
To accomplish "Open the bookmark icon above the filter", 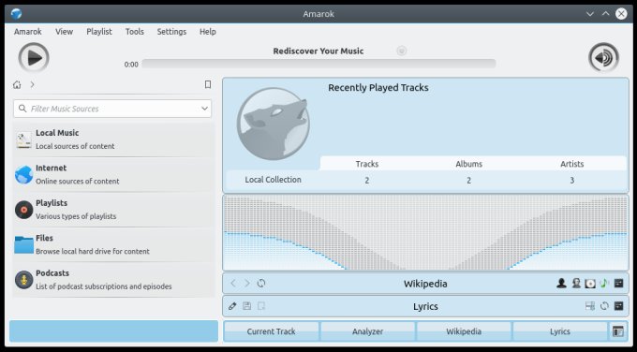I will coord(208,84).
